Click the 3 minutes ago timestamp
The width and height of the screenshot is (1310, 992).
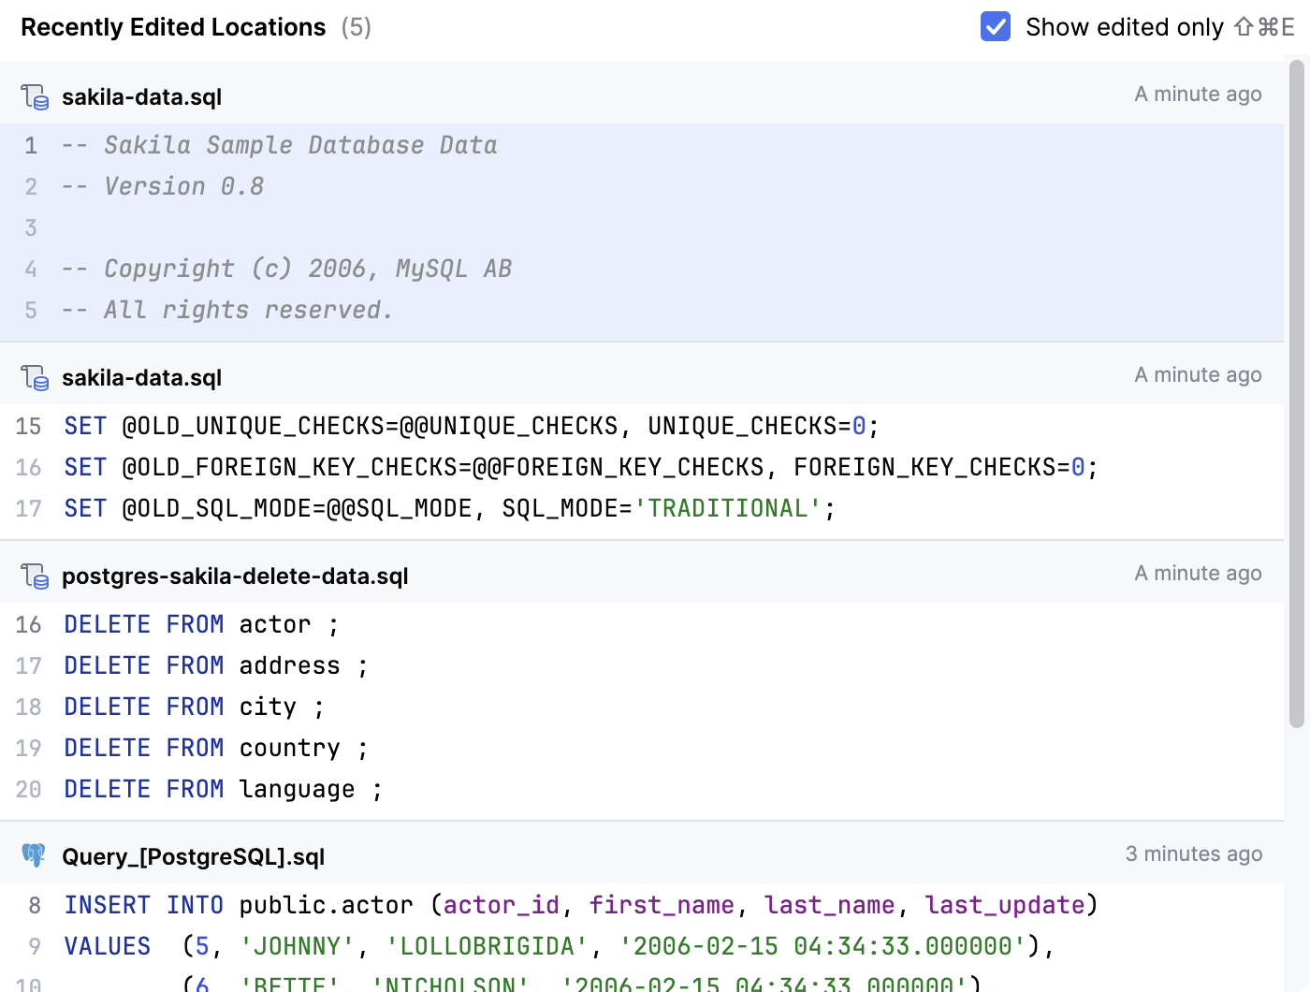[x=1193, y=854]
